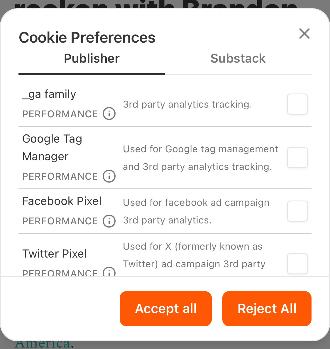Image resolution: width=330 pixels, height=349 pixels.
Task: Toggle the Twitter Pixel checkbox
Action: 297,263
